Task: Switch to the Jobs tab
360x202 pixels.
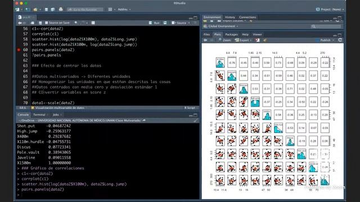Action: pyautogui.click(x=56, y=114)
